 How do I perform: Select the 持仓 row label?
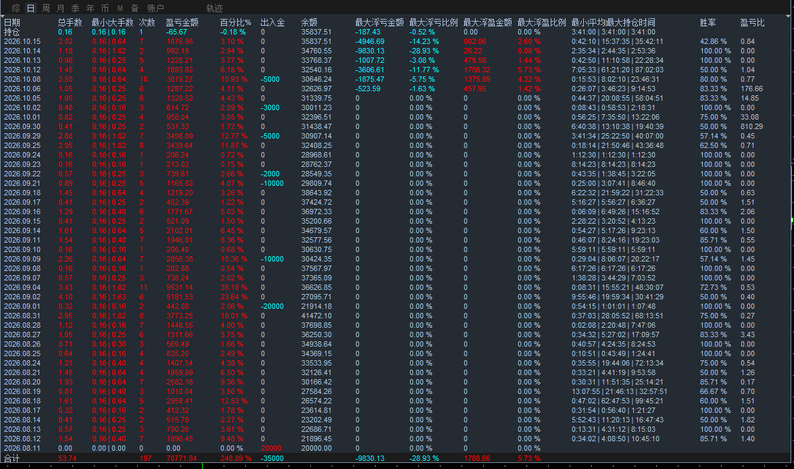click(x=12, y=32)
